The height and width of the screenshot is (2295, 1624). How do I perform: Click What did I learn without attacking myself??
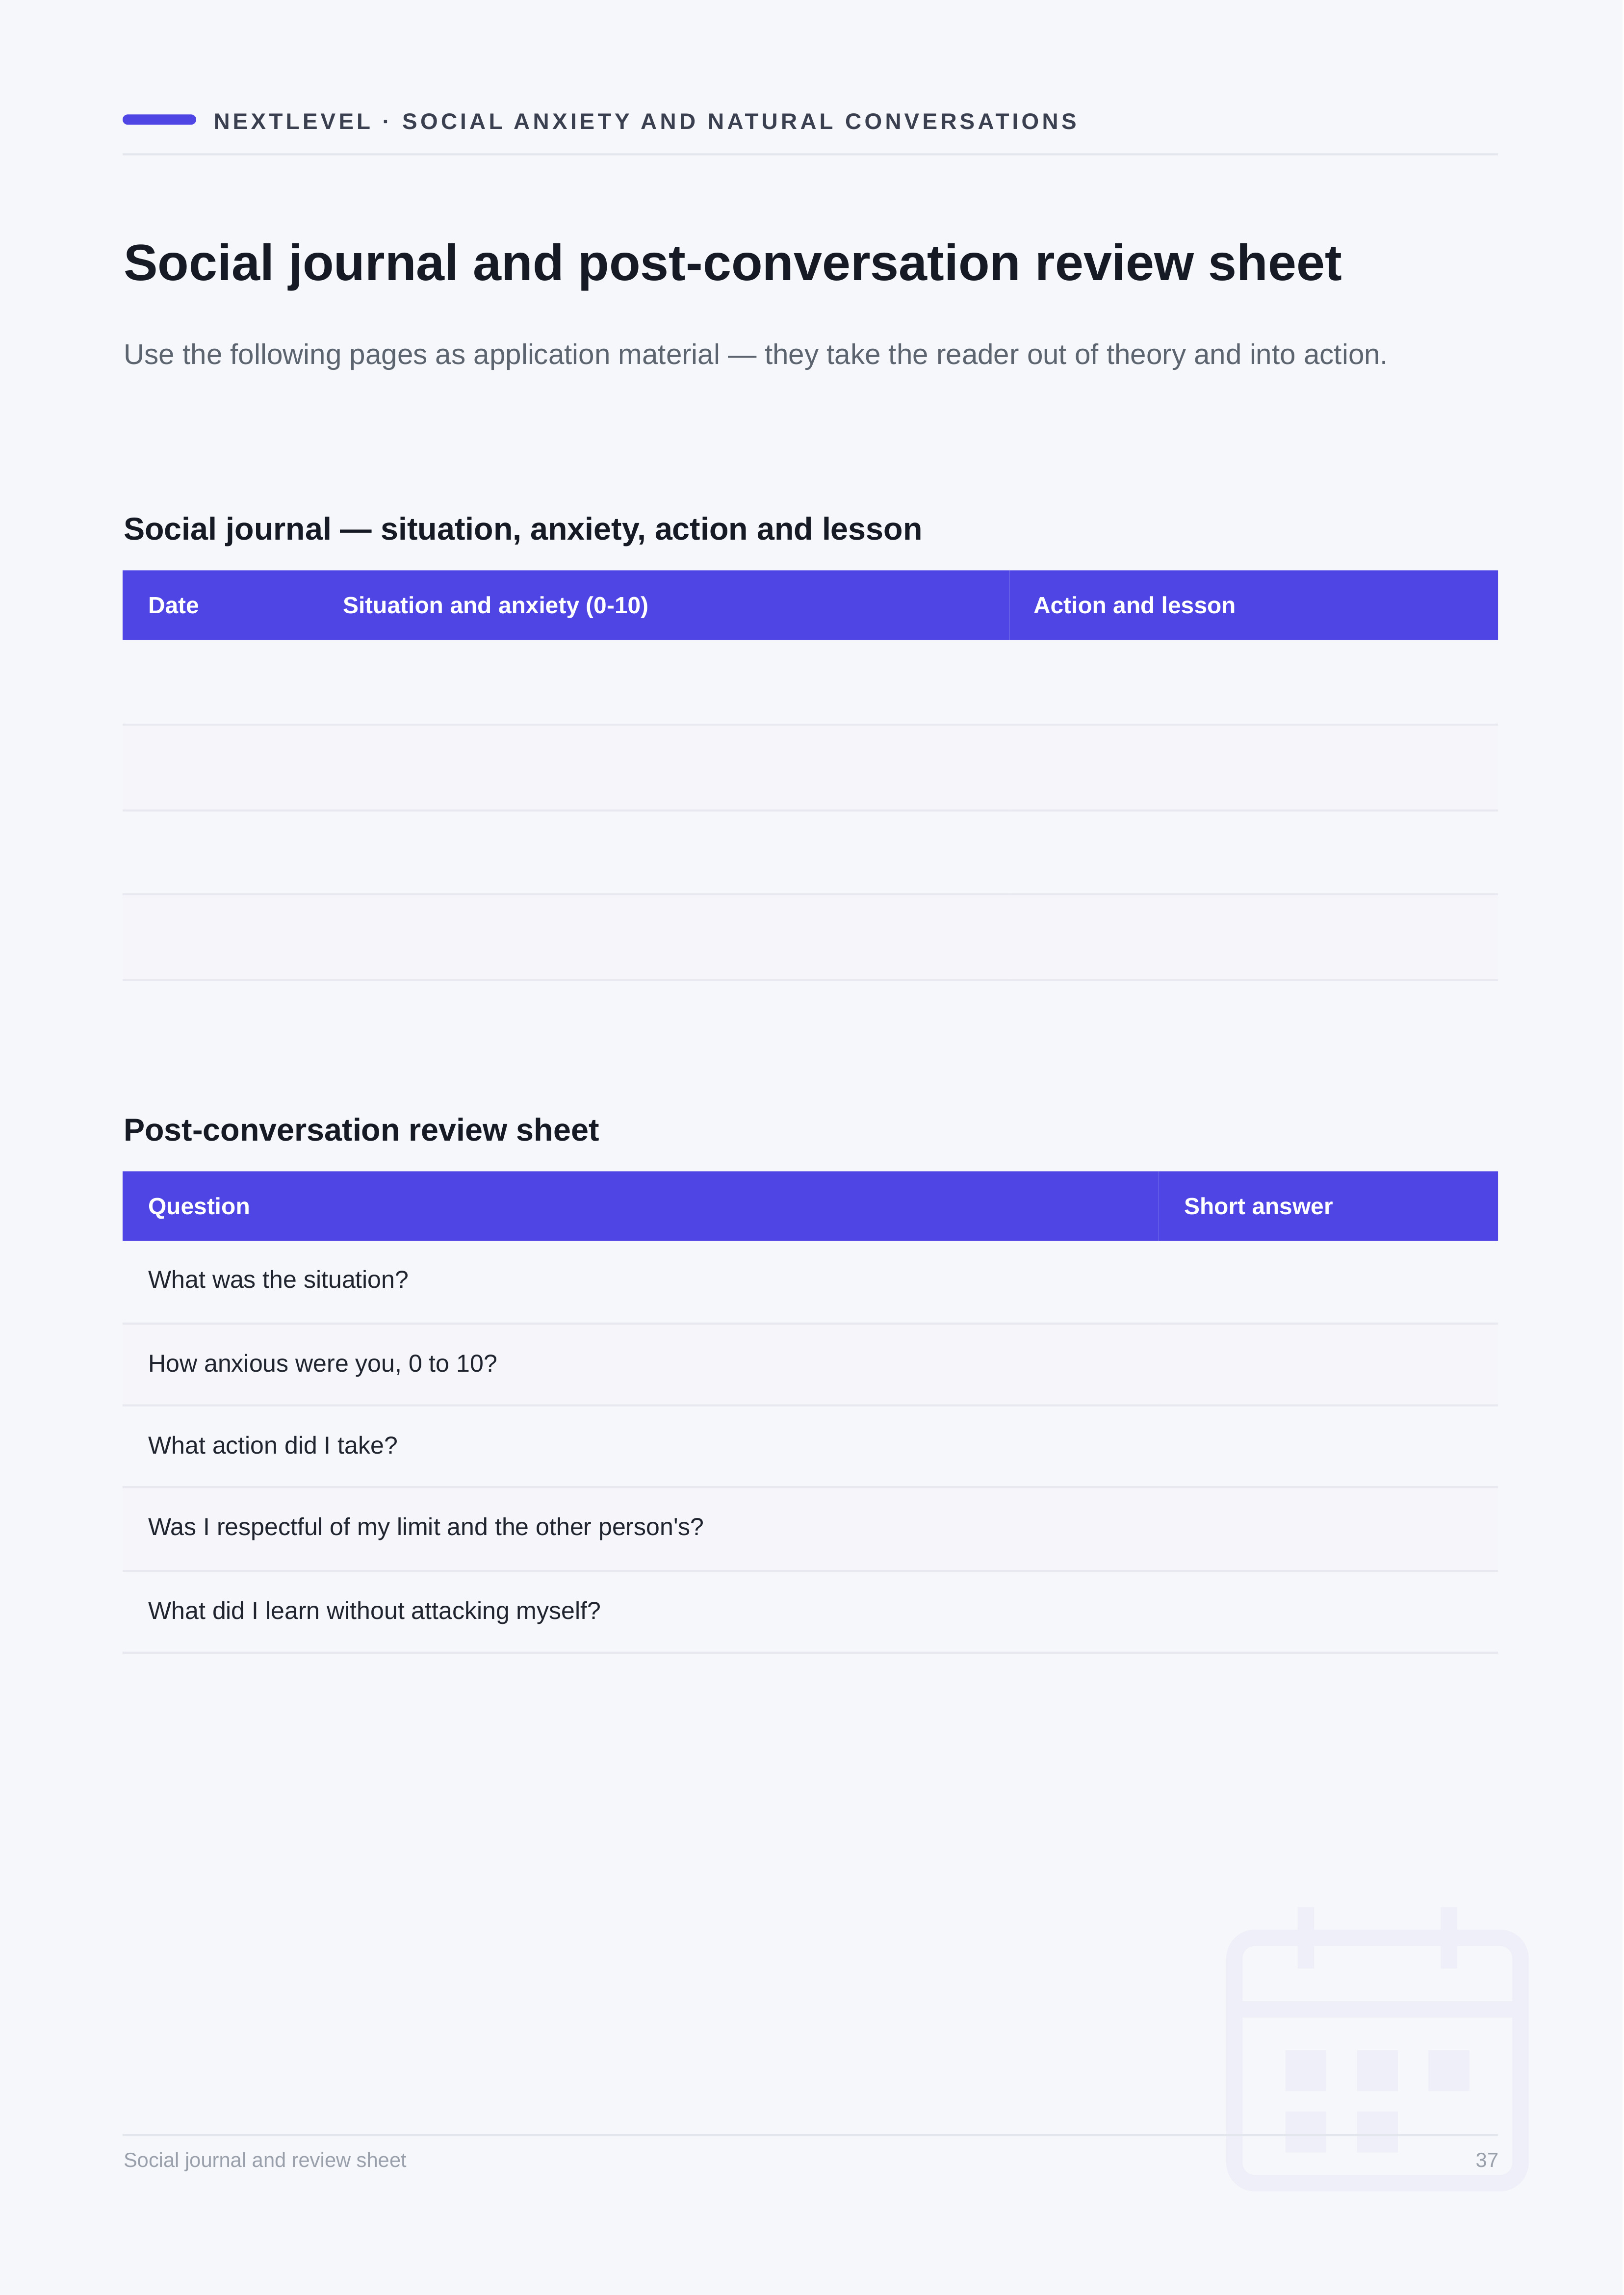tap(374, 1611)
